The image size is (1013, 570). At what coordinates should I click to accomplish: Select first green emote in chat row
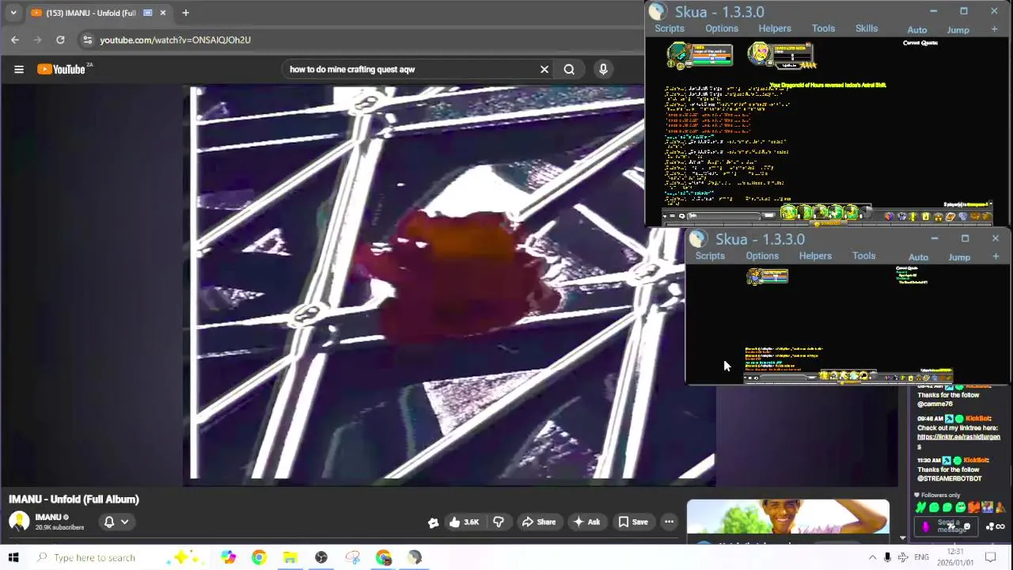[x=921, y=507]
